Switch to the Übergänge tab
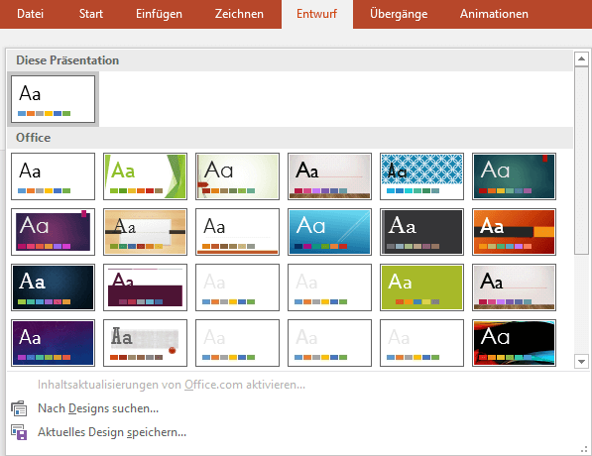The height and width of the screenshot is (456, 592). [399, 14]
